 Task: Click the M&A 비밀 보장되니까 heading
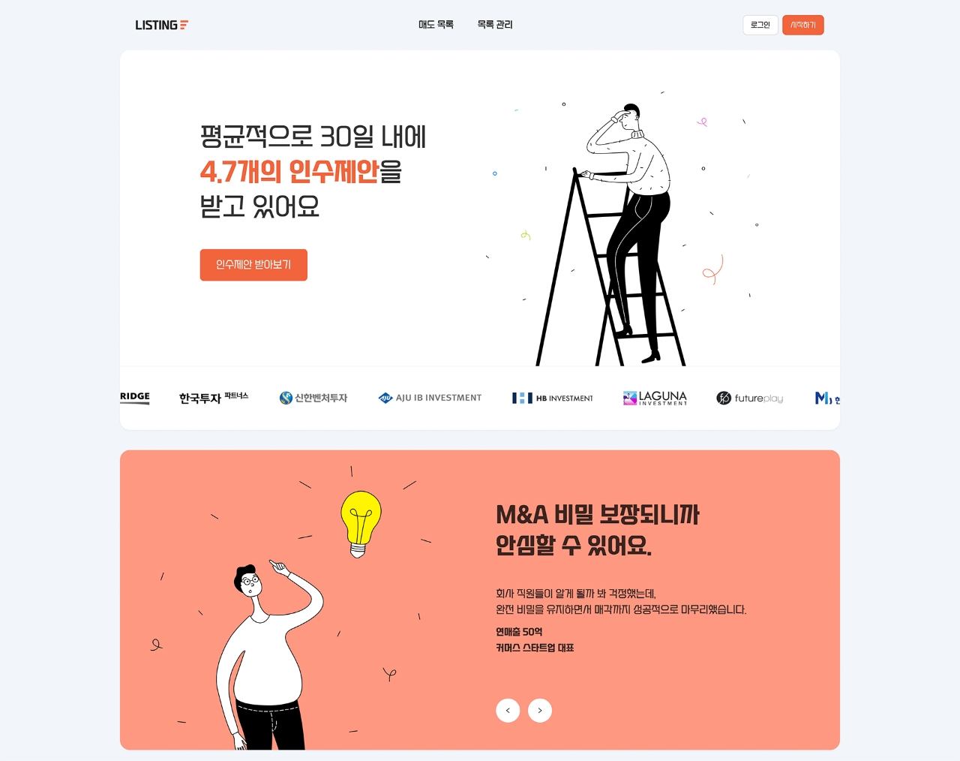[598, 515]
